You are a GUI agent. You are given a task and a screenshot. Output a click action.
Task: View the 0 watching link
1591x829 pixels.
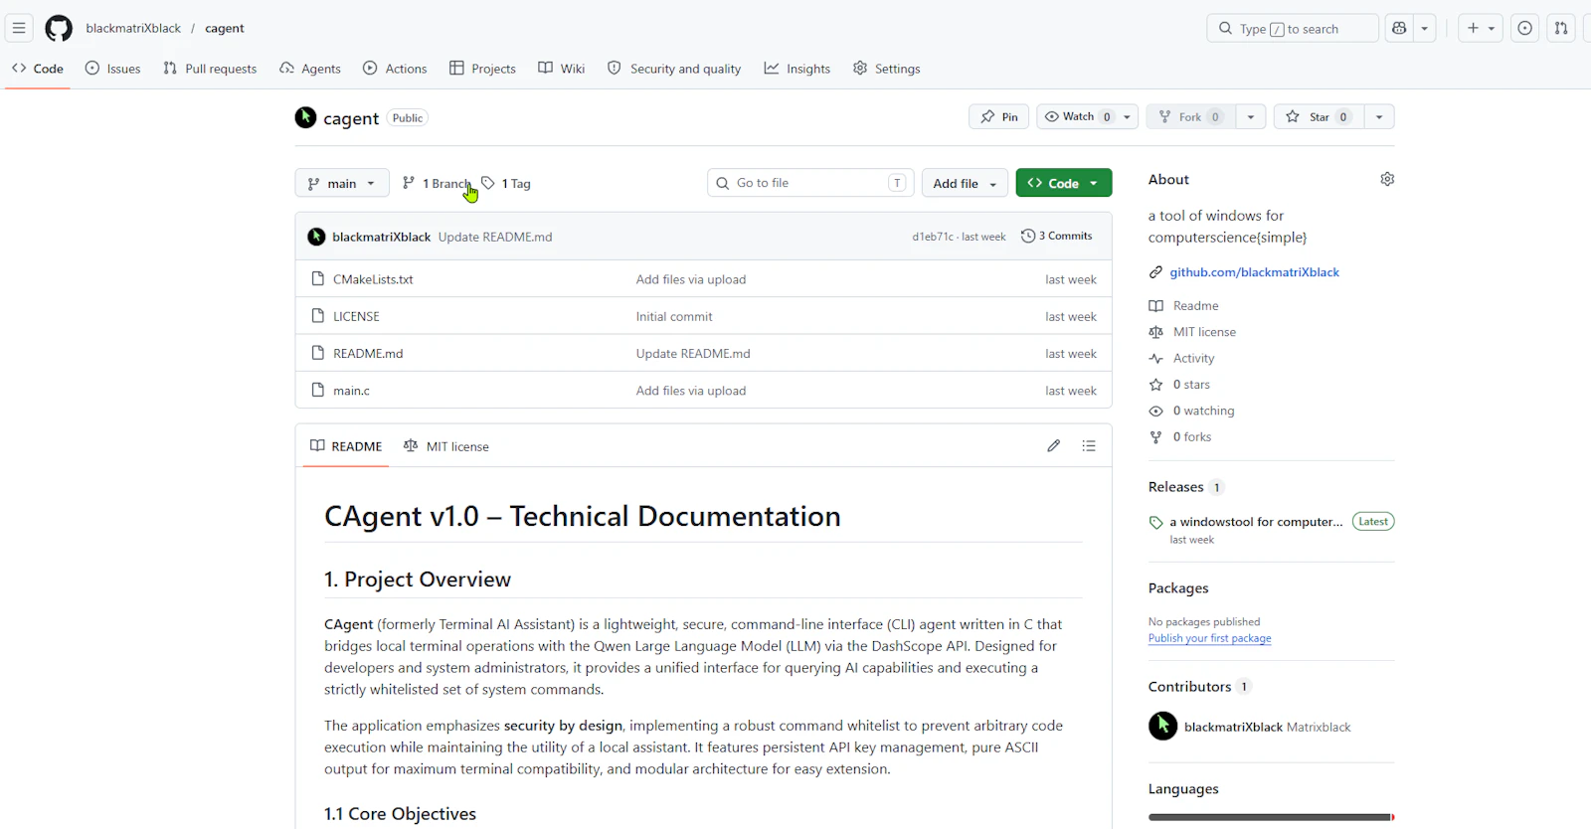coord(1192,411)
